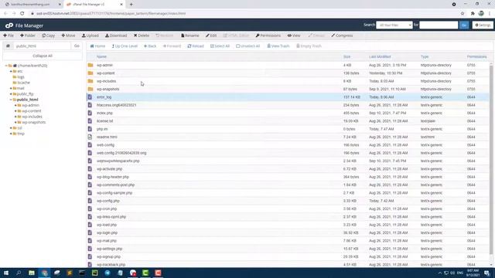Select wp-snapshots in the folder tree
495x278 pixels.
[x=34, y=122]
